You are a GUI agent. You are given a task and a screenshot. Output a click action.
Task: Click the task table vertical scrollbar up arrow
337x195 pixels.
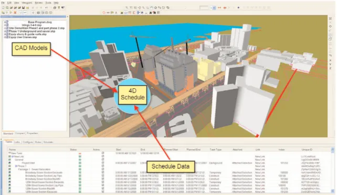point(333,149)
